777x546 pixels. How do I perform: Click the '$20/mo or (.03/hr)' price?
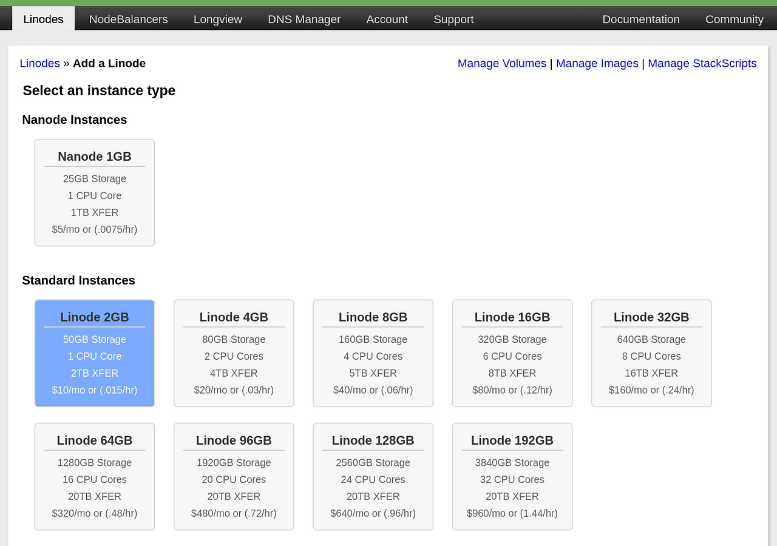point(234,390)
